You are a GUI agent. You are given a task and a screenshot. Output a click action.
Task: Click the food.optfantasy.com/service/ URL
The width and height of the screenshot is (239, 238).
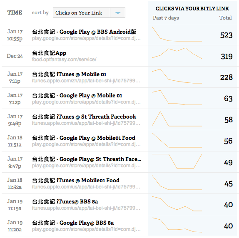64,59
